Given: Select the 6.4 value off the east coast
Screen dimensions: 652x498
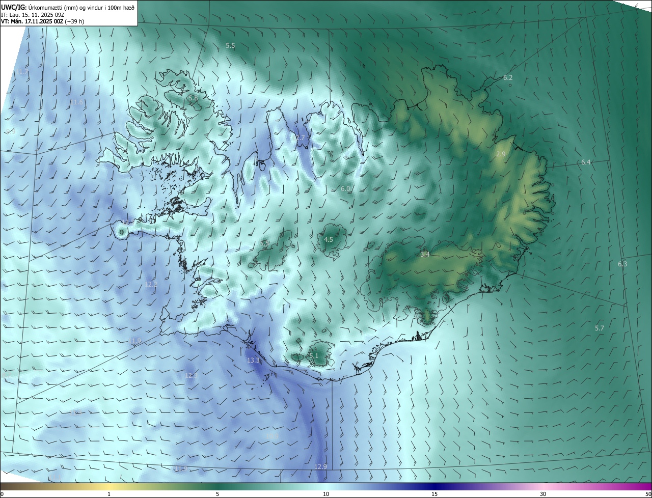Looking at the screenshot, I should (586, 162).
